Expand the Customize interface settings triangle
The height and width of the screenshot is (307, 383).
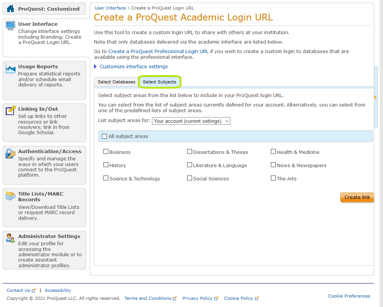click(x=95, y=66)
